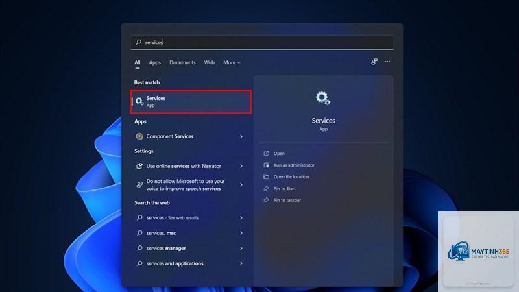Switch to the Apps filter tab
The width and height of the screenshot is (519, 292).
[154, 62]
